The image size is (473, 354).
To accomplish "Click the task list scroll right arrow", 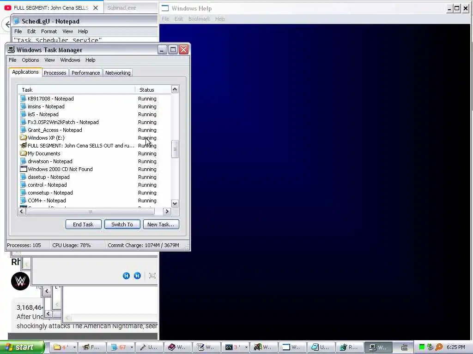I will coord(167,212).
